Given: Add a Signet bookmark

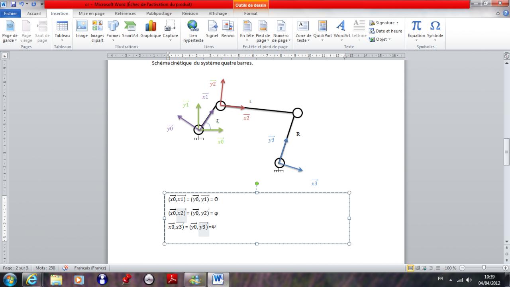Looking at the screenshot, I should [212, 29].
